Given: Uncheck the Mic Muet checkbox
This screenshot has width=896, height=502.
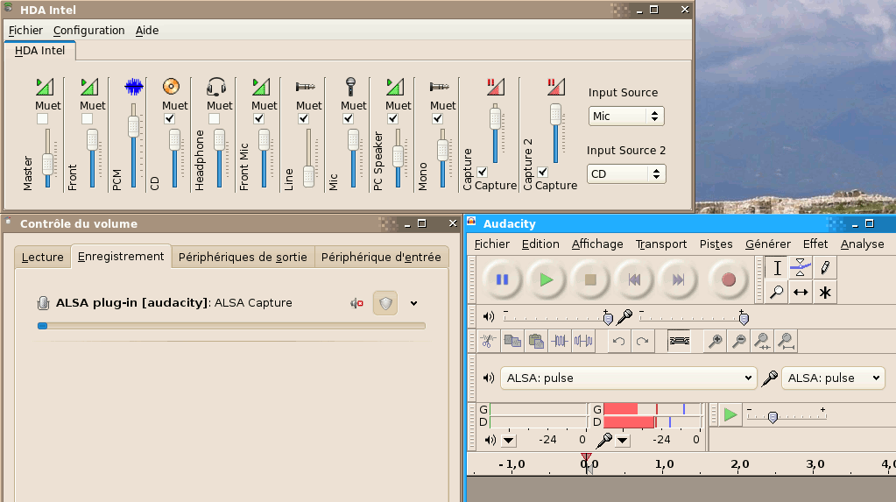Looking at the screenshot, I should pyautogui.click(x=348, y=119).
